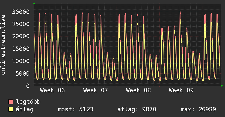Click the 10000 y-axis tick label
Viewport: 225px width, 117px height.
click(x=21, y=61)
